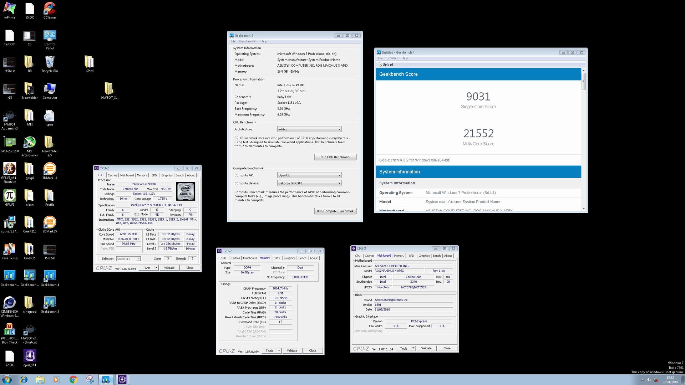Click Upload in Geekbench results window
The height and width of the screenshot is (385, 685).
pos(385,65)
